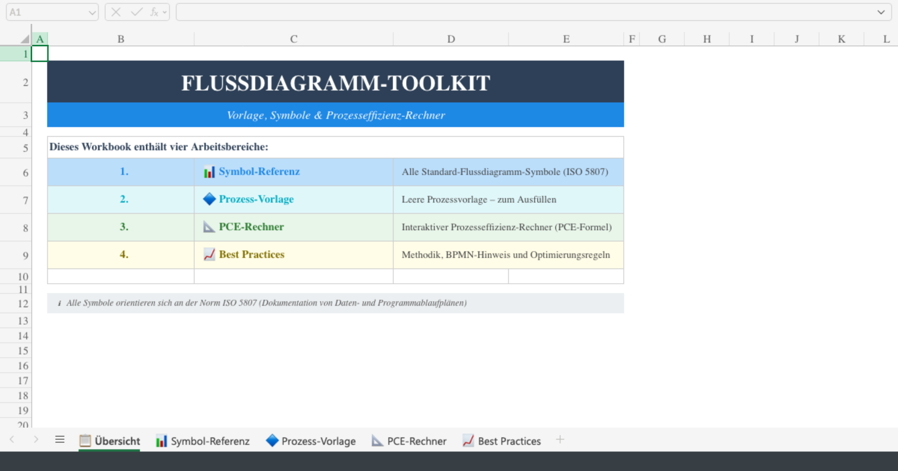Click the ruler icon on the PCE-Rechner tab

pyautogui.click(x=376, y=440)
